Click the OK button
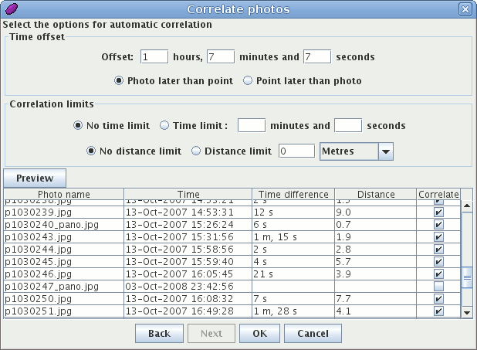Image resolution: width=477 pixels, height=350 pixels. [259, 334]
